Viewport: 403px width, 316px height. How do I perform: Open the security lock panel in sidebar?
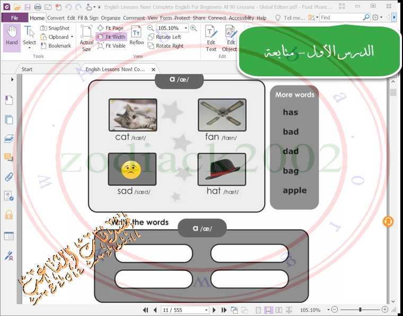9,215
